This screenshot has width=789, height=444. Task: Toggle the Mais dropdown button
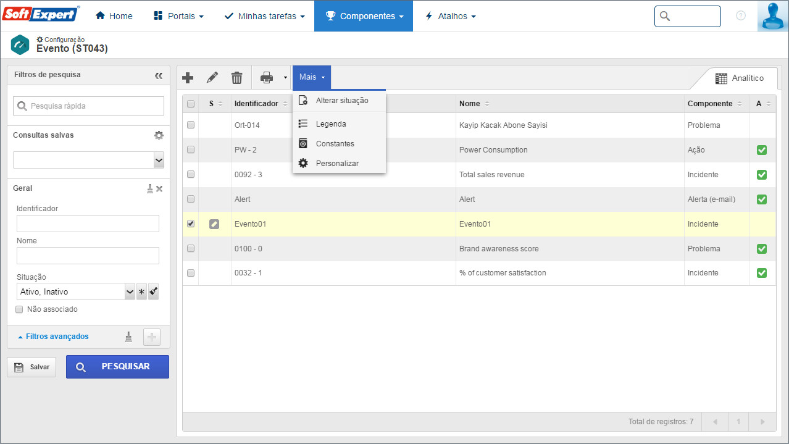tap(312, 77)
